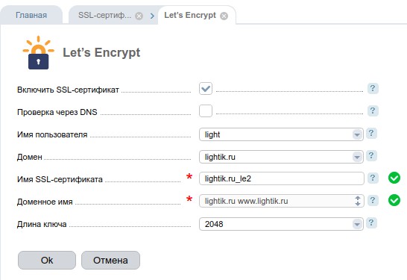This screenshot has width=407, height=280.
Task: Click green validation check for Доменное имя
Action: 394,200
